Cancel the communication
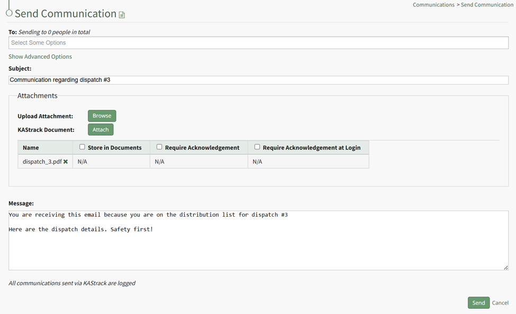This screenshot has width=516, height=314. [x=500, y=303]
